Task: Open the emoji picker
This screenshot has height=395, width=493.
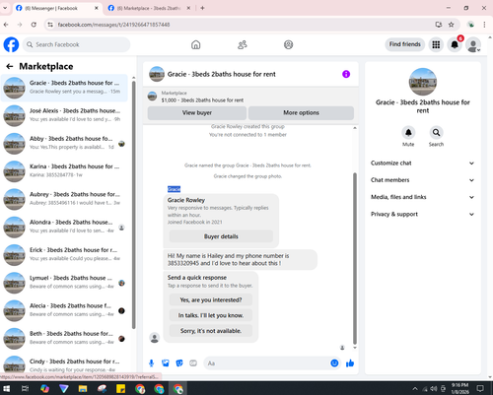Action: [x=334, y=363]
